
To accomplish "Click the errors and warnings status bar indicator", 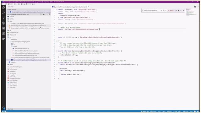I will pyautogui.click(x=5, y=111).
